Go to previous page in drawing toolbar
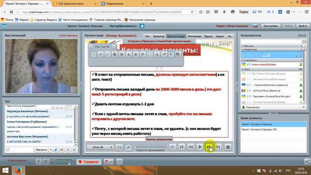 click(x=90, y=47)
